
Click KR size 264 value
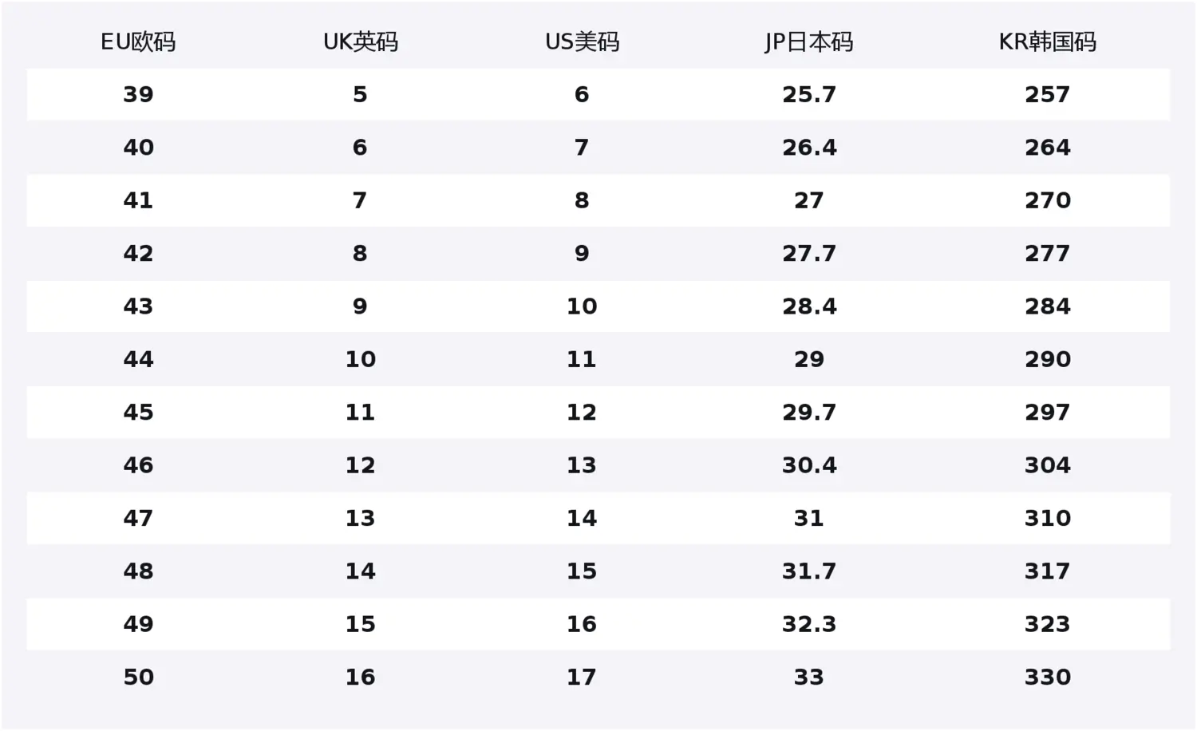click(x=1047, y=147)
